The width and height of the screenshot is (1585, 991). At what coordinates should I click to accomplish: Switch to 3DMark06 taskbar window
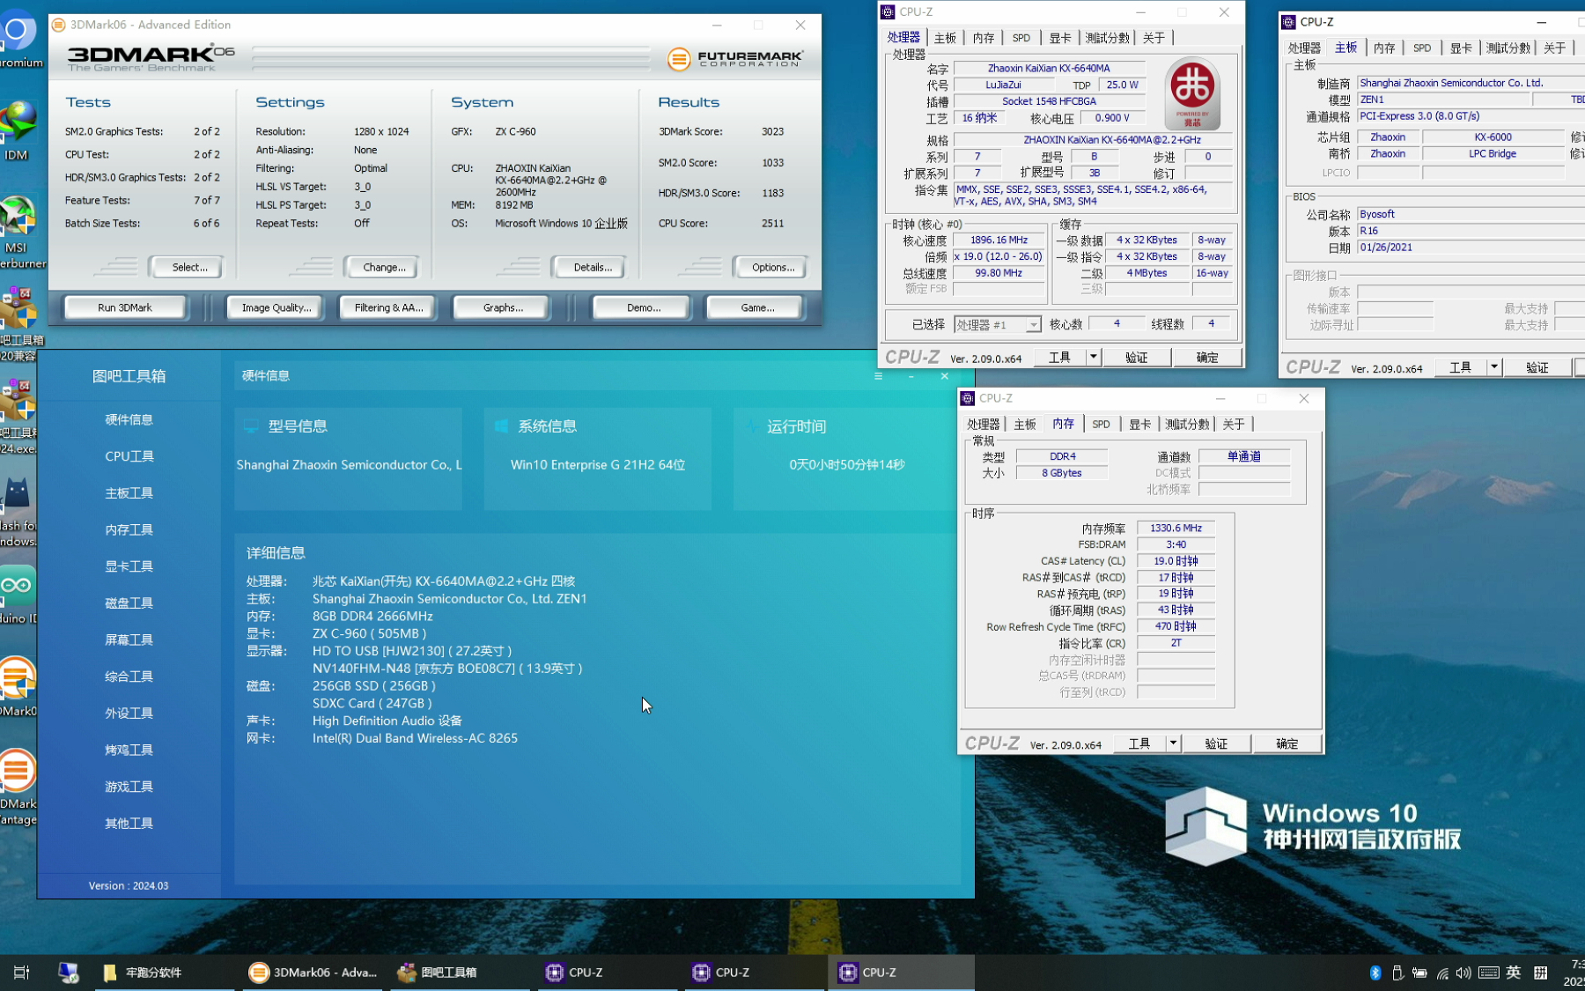(x=313, y=973)
